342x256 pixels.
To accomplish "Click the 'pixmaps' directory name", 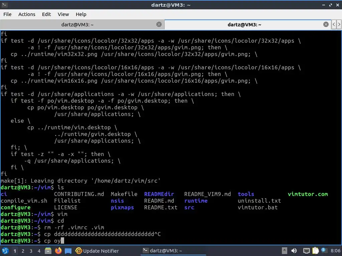I will [122, 208].
